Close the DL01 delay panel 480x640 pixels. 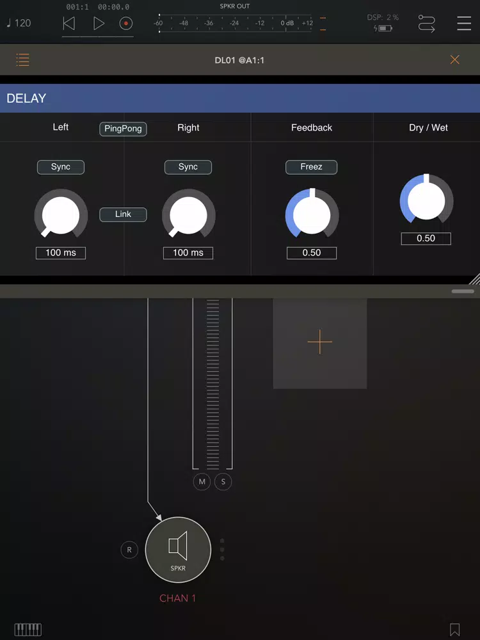point(454,60)
